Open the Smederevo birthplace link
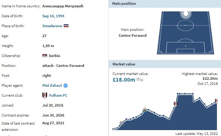Image resolution: width=221 pixels, height=136 pixels. pyautogui.click(x=52, y=26)
